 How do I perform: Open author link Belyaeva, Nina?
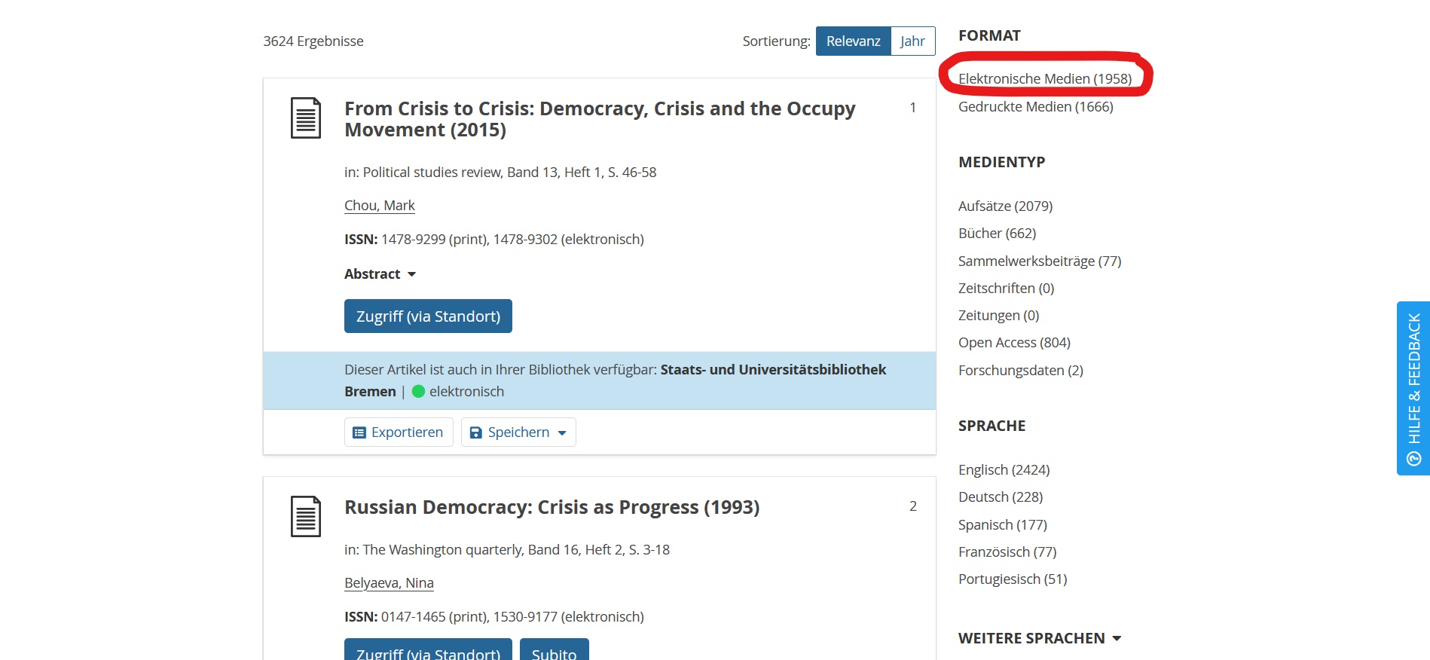click(x=389, y=583)
